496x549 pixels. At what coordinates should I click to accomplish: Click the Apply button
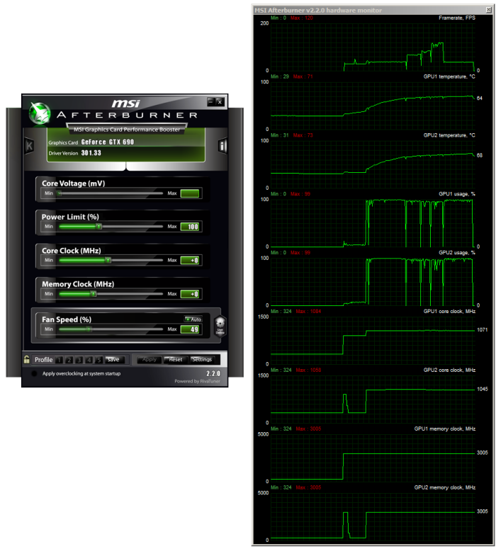coord(149,359)
